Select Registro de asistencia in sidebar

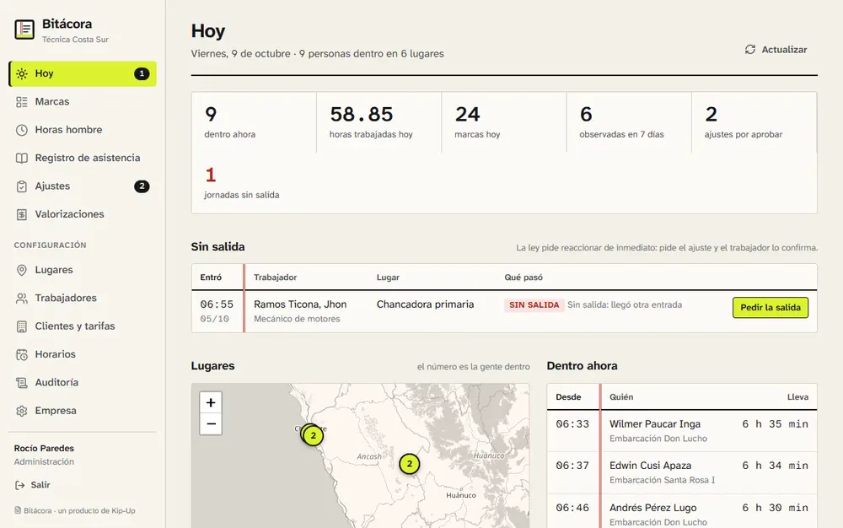tap(83, 158)
